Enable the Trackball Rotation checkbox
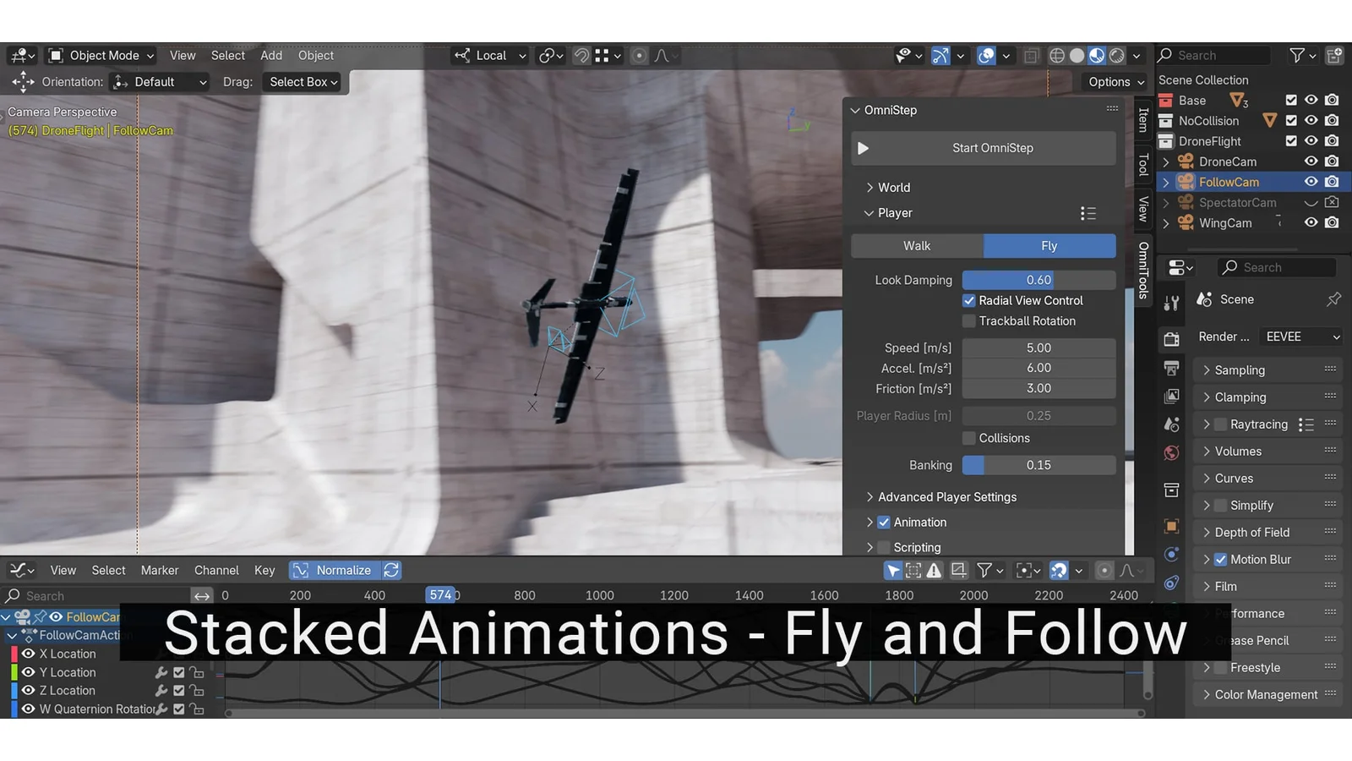Viewport: 1352px width, 761px height. pos(968,320)
